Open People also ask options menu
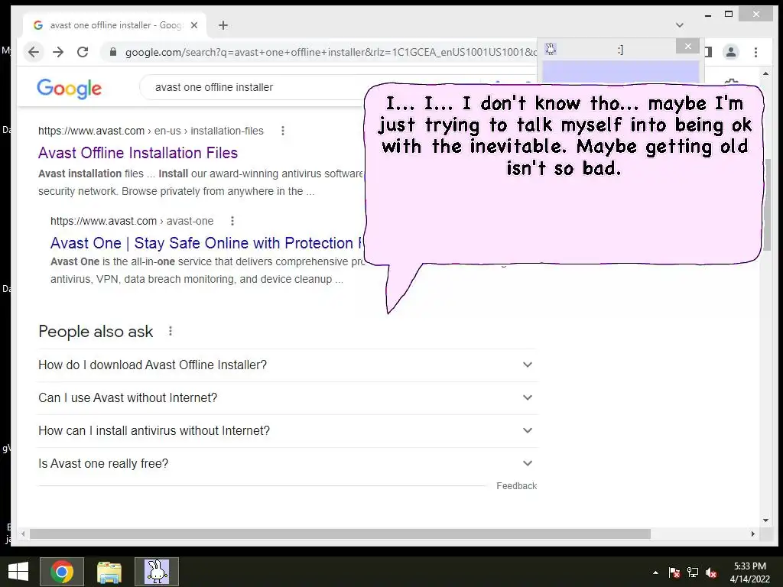 [171, 331]
